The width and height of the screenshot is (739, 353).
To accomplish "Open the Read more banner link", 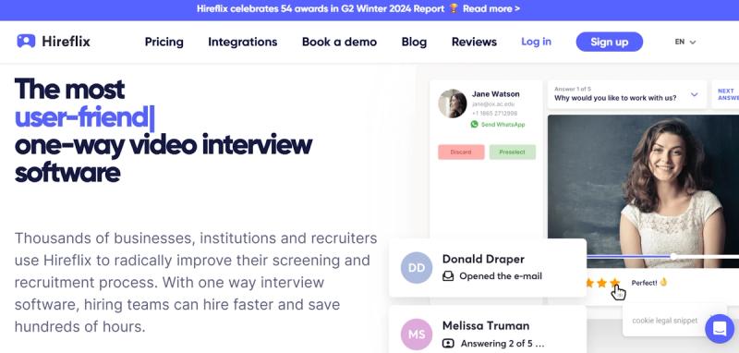I will [x=491, y=8].
